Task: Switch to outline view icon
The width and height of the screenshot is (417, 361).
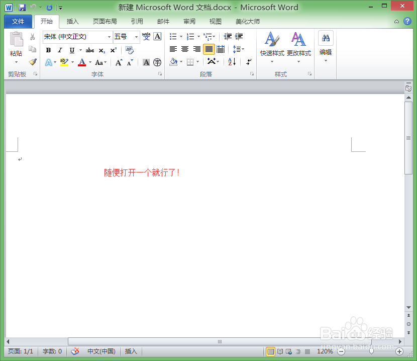Action: click(298, 351)
